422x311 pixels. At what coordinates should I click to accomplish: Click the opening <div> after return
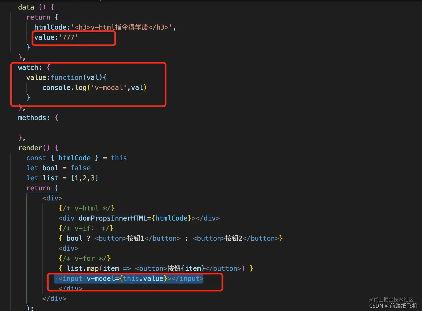pyautogui.click(x=52, y=198)
